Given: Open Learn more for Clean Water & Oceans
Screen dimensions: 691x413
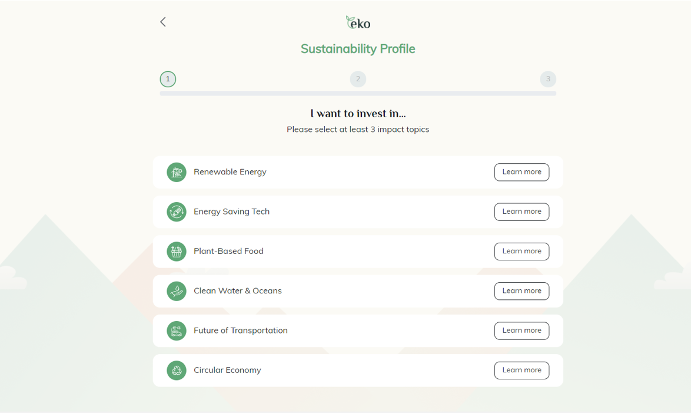Looking at the screenshot, I should coord(521,291).
